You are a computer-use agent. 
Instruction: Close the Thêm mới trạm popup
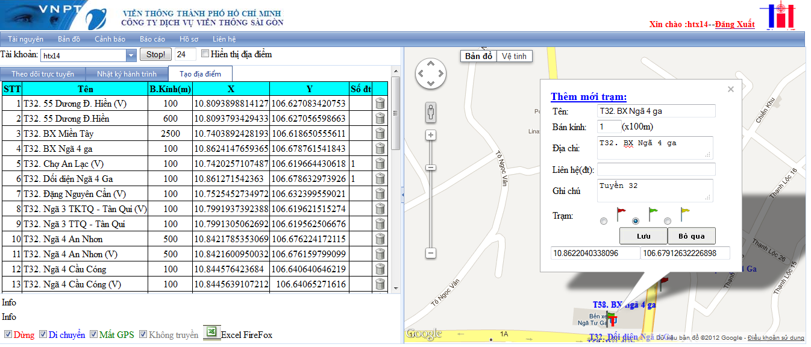(x=731, y=89)
